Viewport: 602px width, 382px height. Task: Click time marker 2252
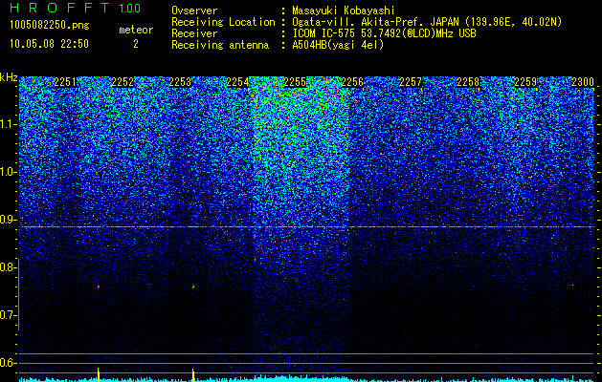pos(123,82)
